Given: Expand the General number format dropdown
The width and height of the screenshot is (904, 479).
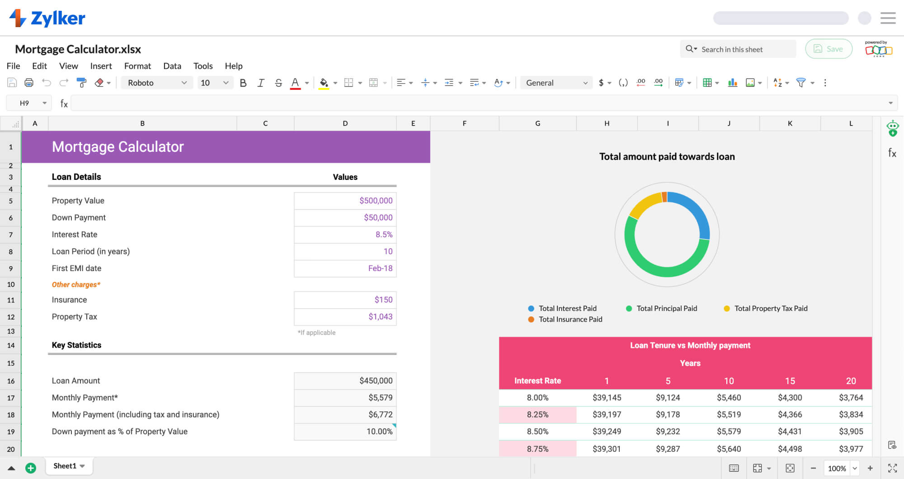Looking at the screenshot, I should pos(556,83).
